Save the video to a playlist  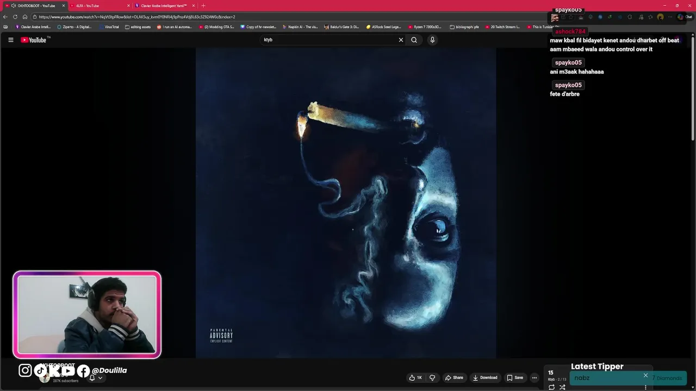point(515,377)
